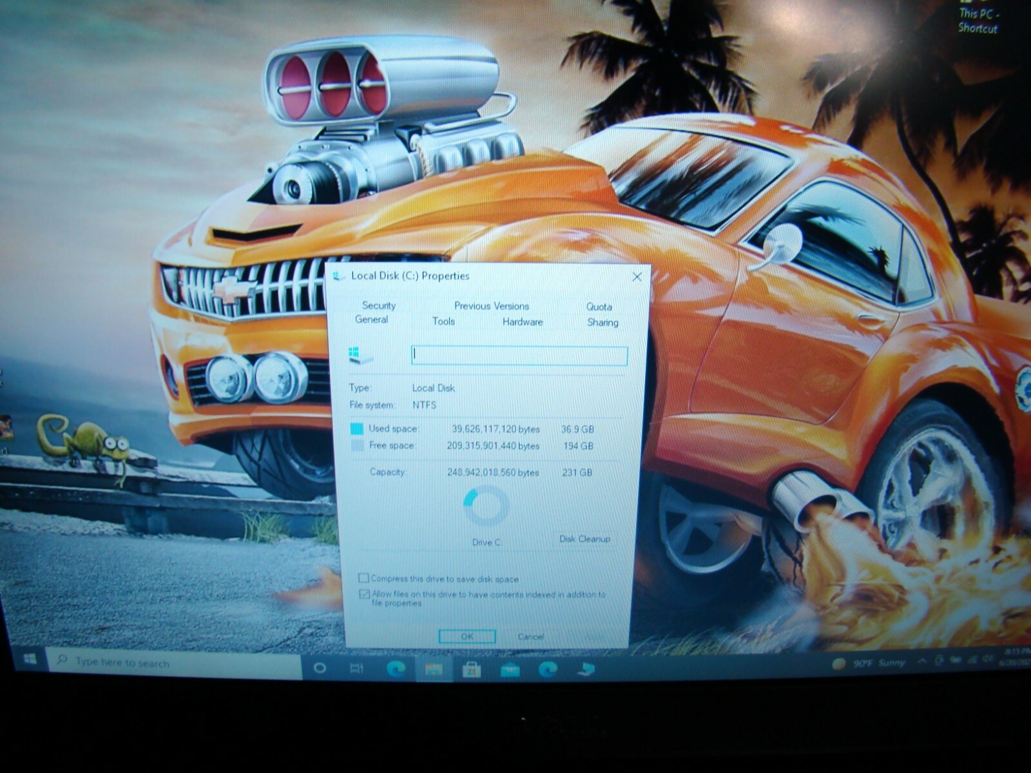This screenshot has height=773, width=1031.
Task: Click the clock in the system tray
Action: click(x=1015, y=658)
